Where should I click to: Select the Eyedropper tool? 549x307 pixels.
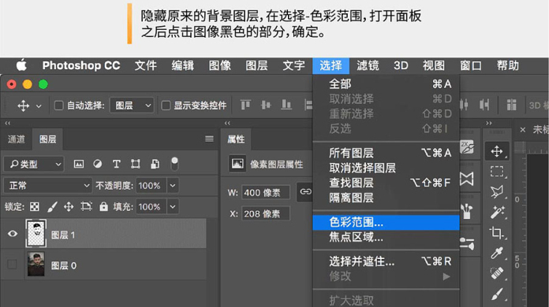(497, 253)
